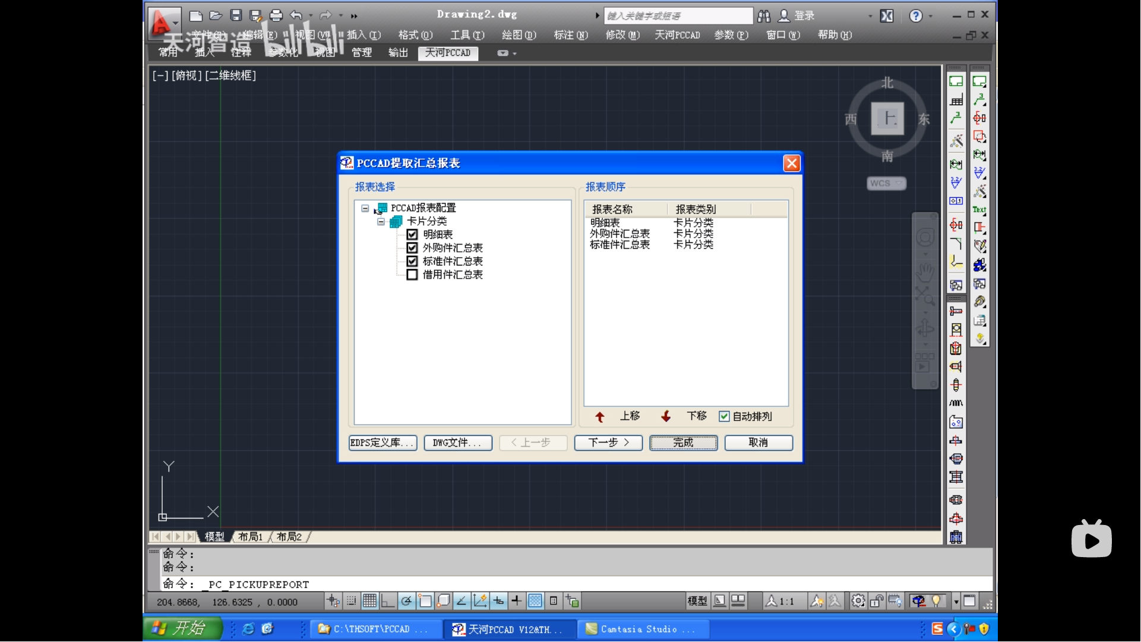
Task: Uncheck the 明细表 checkbox in the tree
Action: (412, 235)
